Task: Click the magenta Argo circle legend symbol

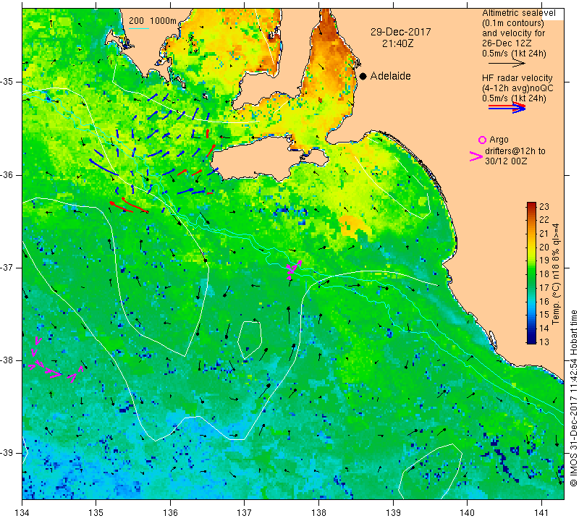Action: click(x=482, y=140)
